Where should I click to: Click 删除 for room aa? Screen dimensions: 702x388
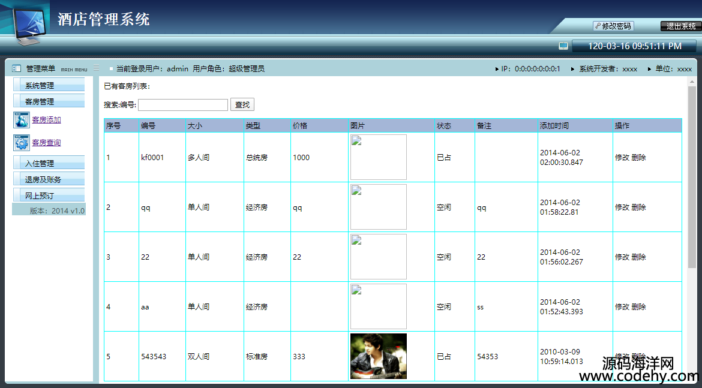point(639,306)
